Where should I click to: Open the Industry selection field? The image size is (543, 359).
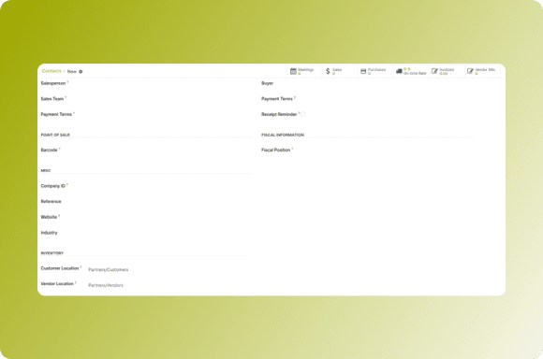[169, 233]
